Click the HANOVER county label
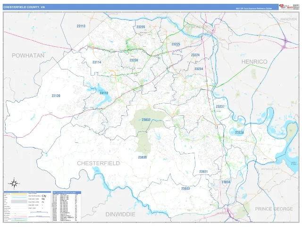The height and width of the screenshot is (227, 302). [x=288, y=19]
